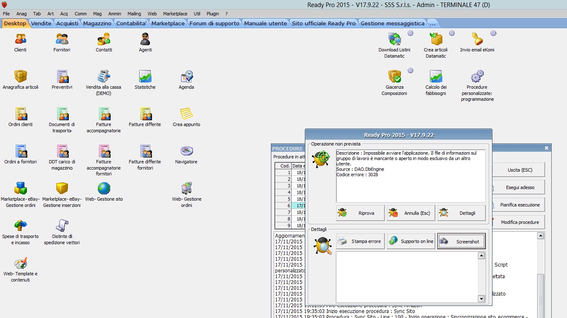Open the Agenti icon
567x318 pixels.
click(145, 39)
